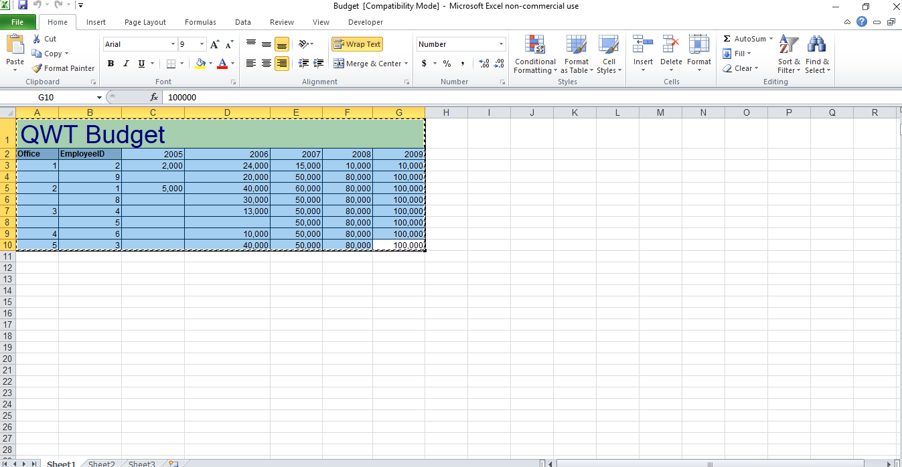The width and height of the screenshot is (902, 467).
Task: Switch to the Formulas ribbon tab
Action: pos(200,22)
